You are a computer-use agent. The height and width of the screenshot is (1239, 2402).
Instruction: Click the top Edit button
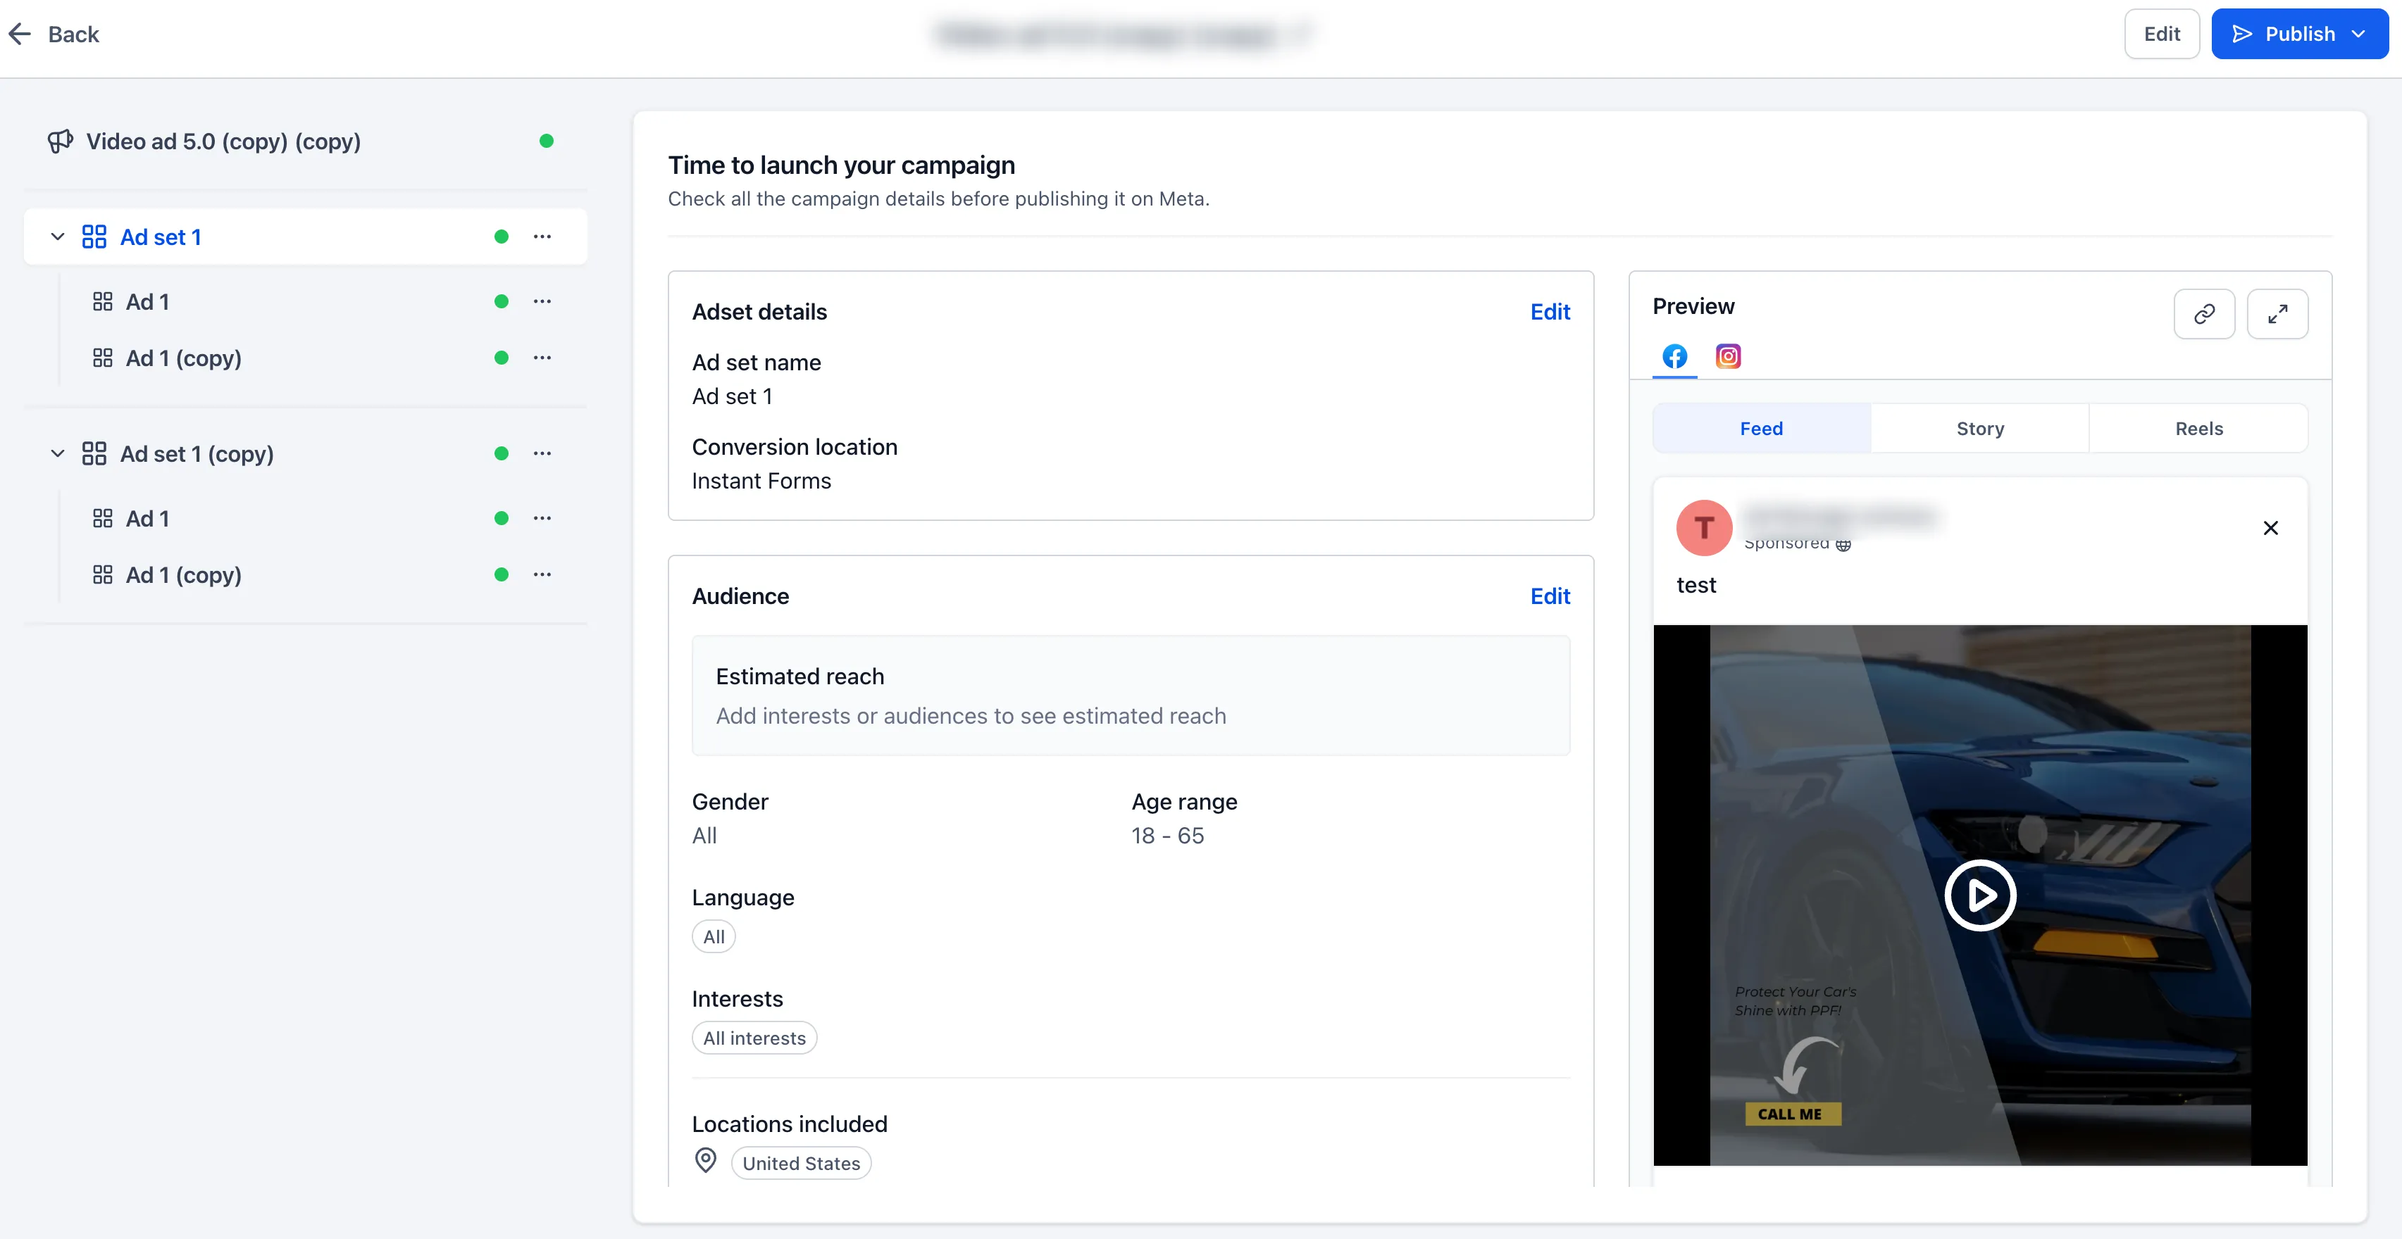tap(2160, 34)
